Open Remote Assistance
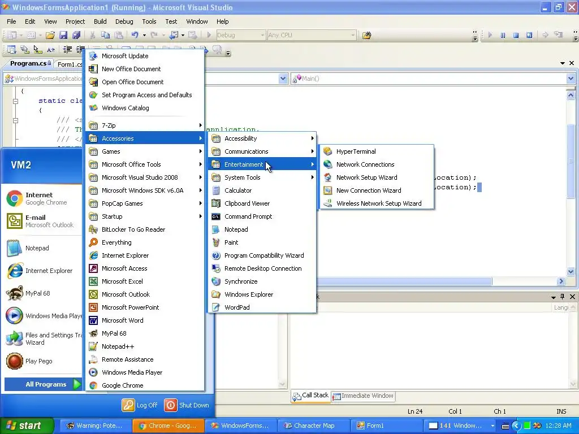The height and width of the screenshot is (434, 579). (x=145, y=359)
